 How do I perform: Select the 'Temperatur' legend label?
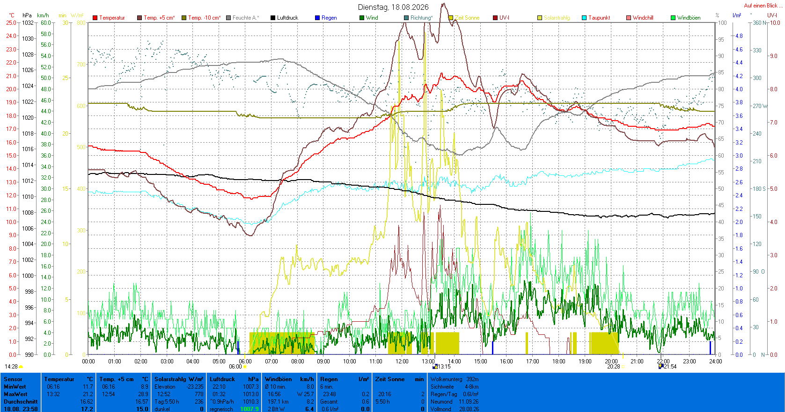(x=112, y=18)
